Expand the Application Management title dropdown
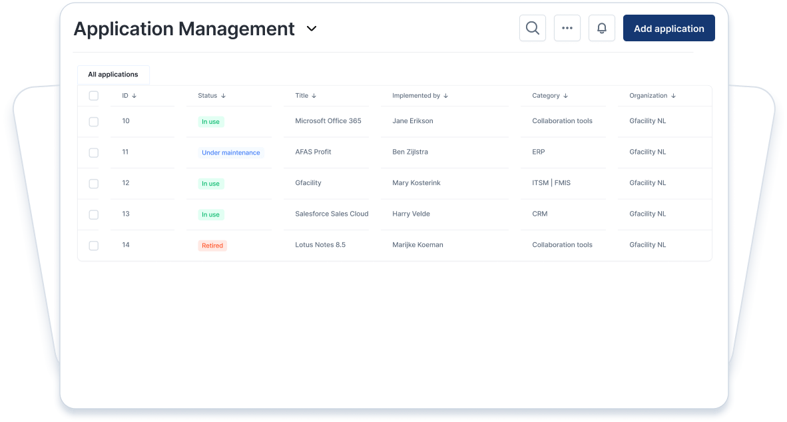Screen dimensions: 787x422 [312, 29]
